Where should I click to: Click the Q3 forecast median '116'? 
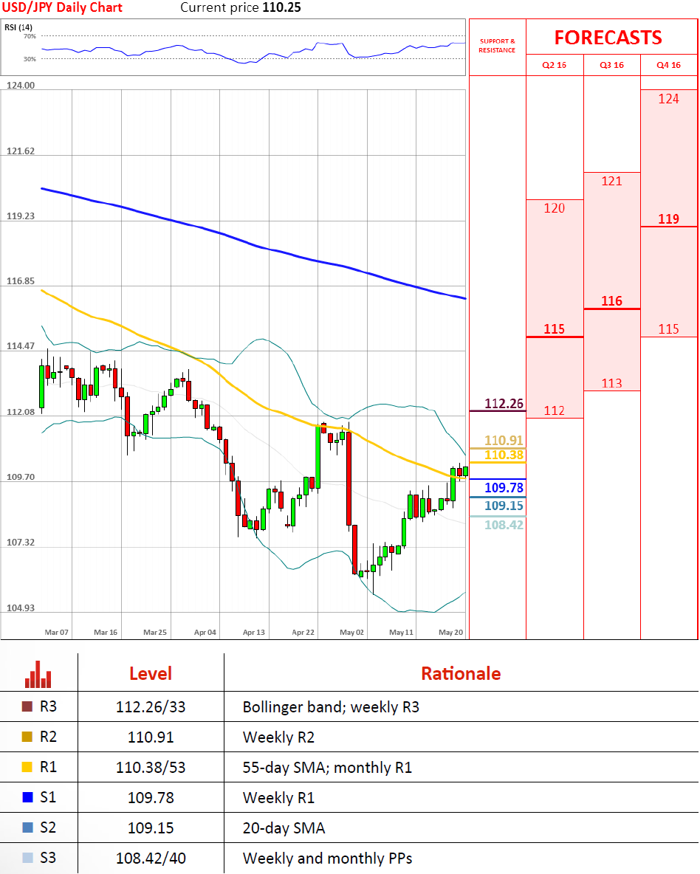[612, 301]
